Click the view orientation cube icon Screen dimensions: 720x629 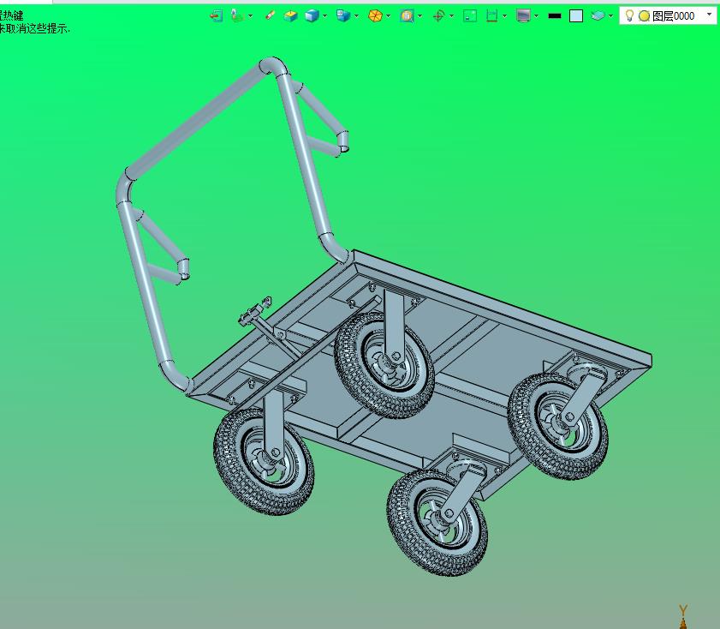(x=343, y=16)
